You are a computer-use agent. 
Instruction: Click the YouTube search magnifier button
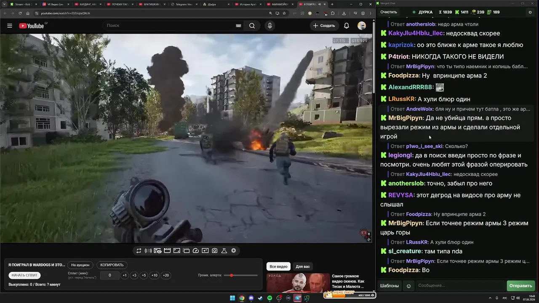(x=252, y=26)
